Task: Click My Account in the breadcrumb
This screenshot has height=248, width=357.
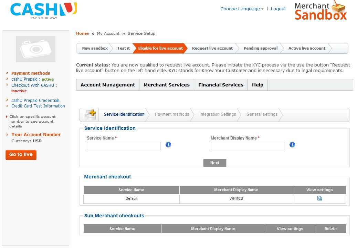Action: [x=108, y=33]
